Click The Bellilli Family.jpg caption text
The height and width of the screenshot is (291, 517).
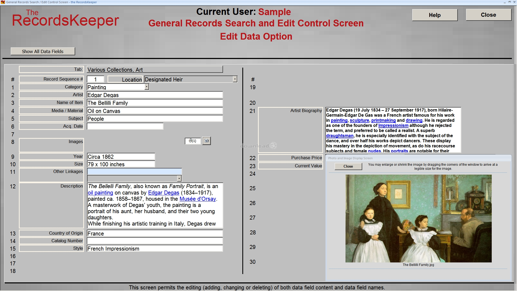(418, 265)
